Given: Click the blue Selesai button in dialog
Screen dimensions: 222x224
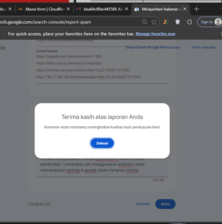Looking at the screenshot, I should tap(102, 143).
